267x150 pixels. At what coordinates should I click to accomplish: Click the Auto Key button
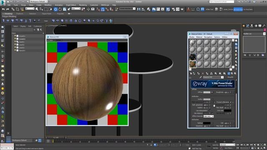215,145
